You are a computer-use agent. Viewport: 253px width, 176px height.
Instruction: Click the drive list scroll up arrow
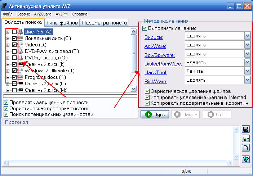pos(133,32)
